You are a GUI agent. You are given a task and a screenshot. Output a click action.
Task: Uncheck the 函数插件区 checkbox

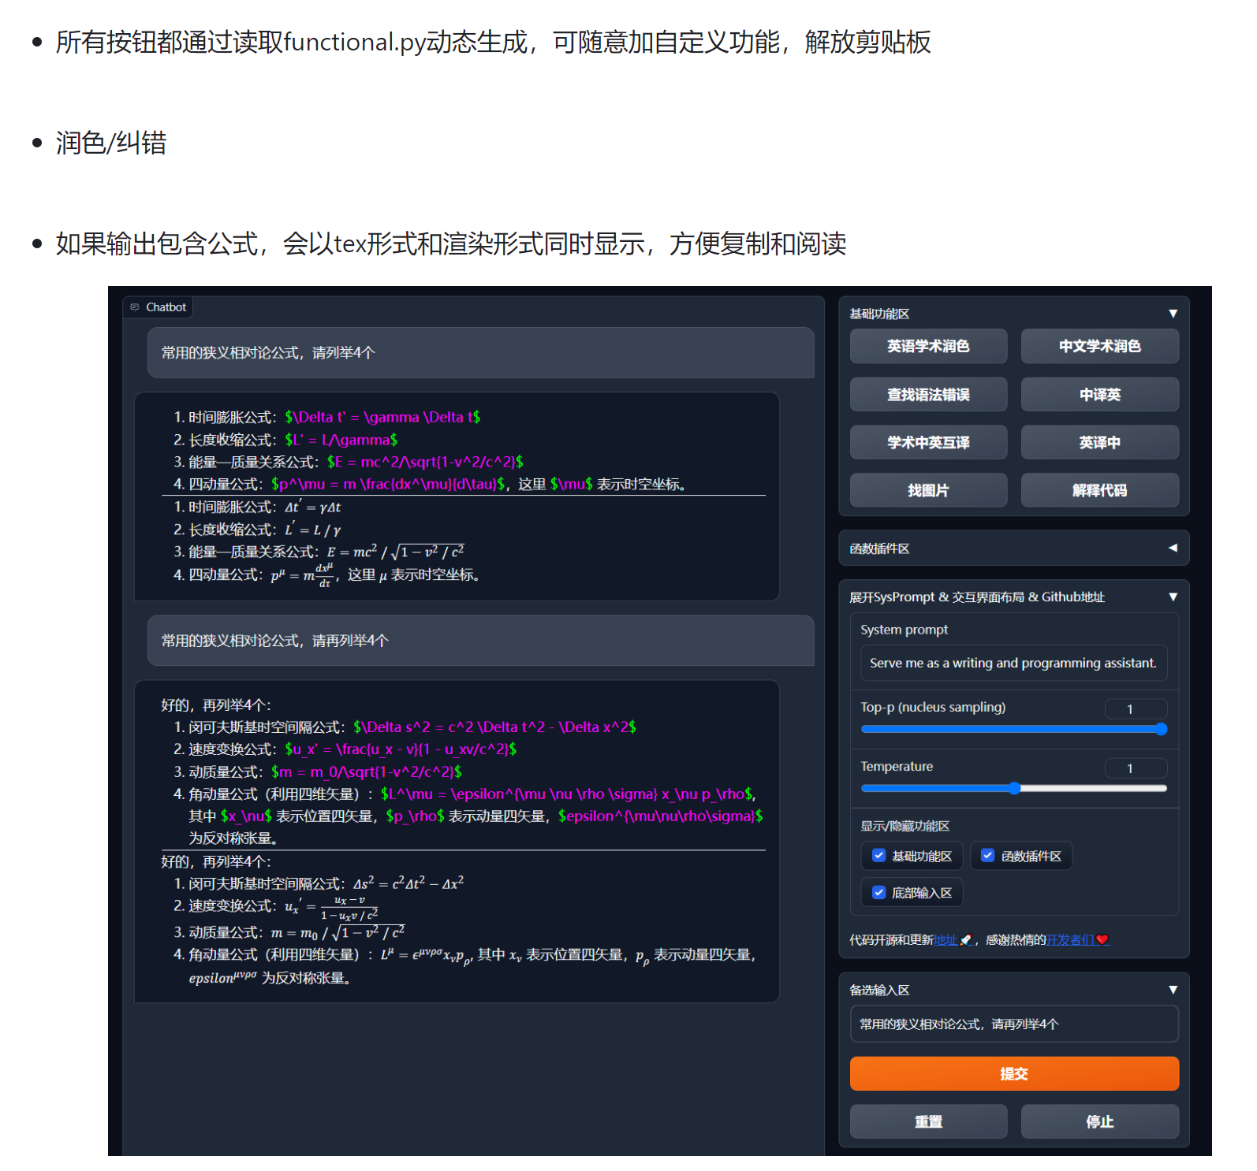coord(987,856)
